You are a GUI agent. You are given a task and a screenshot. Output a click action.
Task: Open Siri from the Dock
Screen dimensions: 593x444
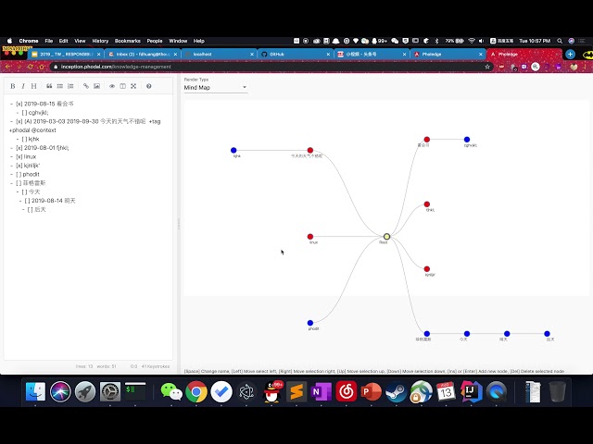pos(60,391)
